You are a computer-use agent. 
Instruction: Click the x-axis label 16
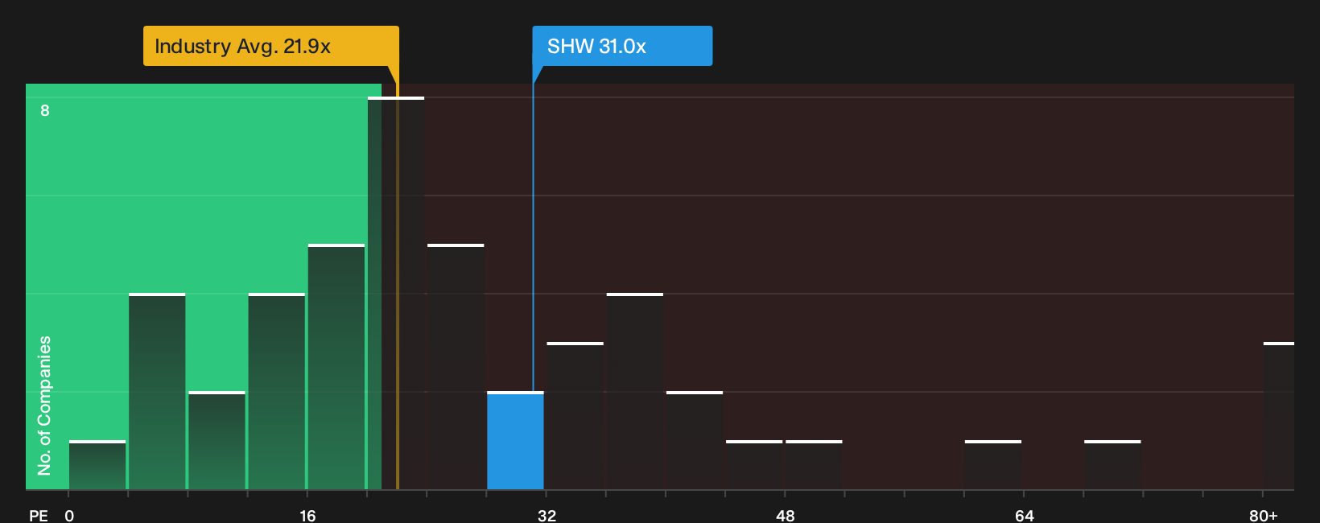pos(307,515)
